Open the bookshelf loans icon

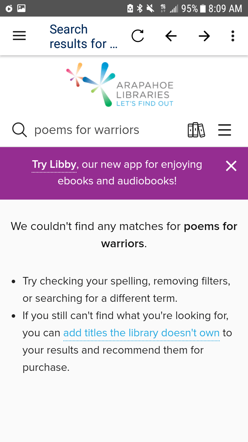point(196,130)
